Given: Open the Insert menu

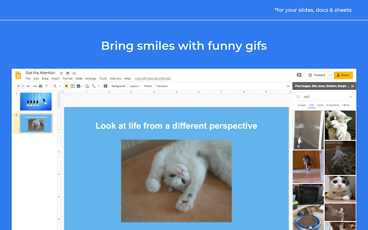Looking at the screenshot, I should tap(56, 79).
